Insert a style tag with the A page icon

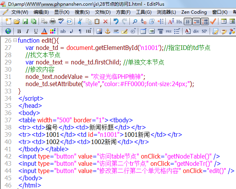tap(188, 31)
